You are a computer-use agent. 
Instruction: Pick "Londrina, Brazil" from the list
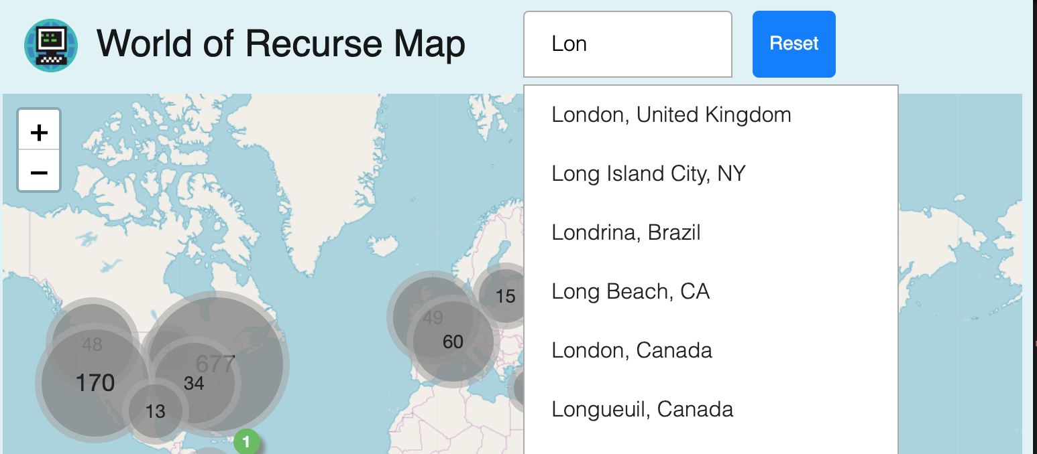coord(711,233)
